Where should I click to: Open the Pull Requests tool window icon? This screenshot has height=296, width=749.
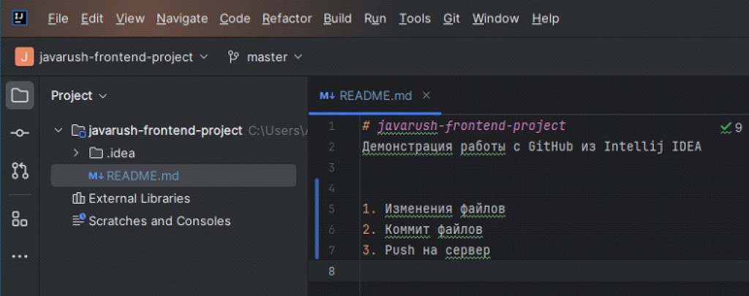[x=20, y=170]
